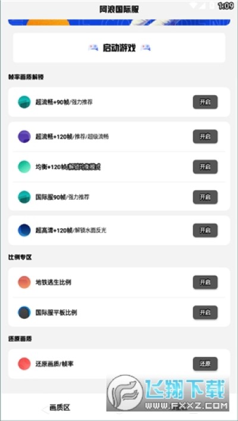Click 还原 to restore quality and frame rate
Viewport: 238px width, 421px height.
205,364
